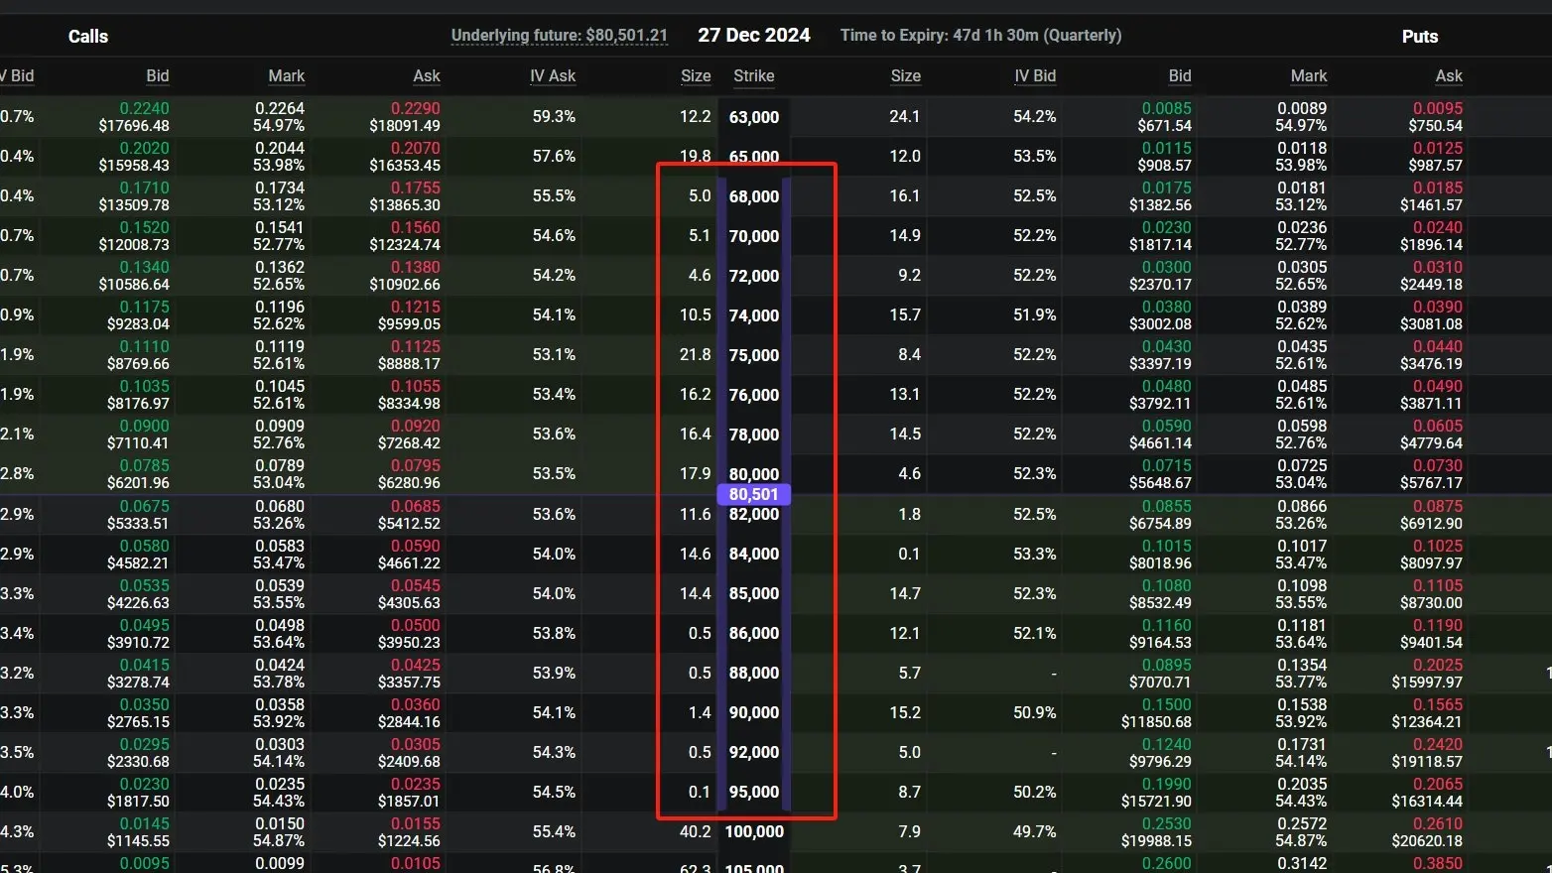This screenshot has width=1552, height=873.
Task: Click the Calls section header
Action: [x=87, y=36]
